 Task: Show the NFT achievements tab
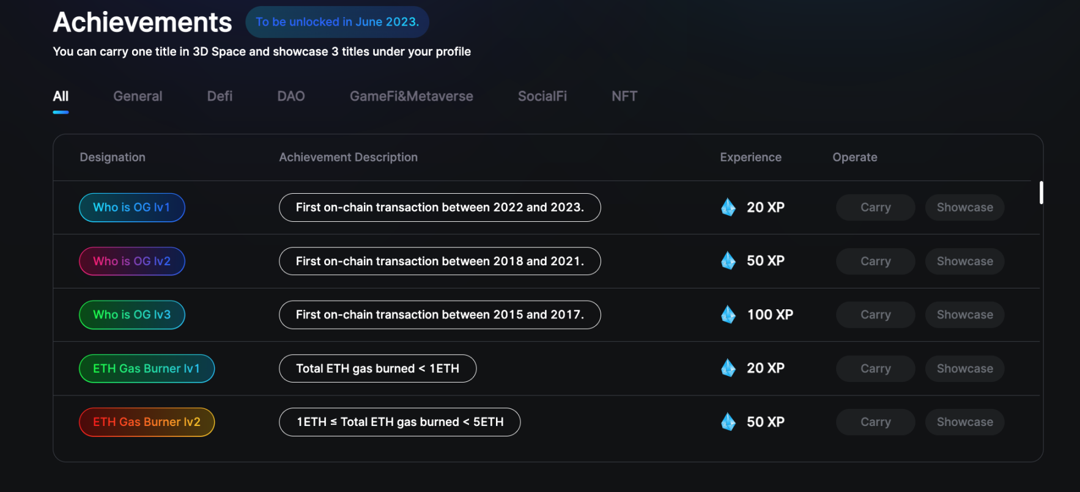[624, 97]
